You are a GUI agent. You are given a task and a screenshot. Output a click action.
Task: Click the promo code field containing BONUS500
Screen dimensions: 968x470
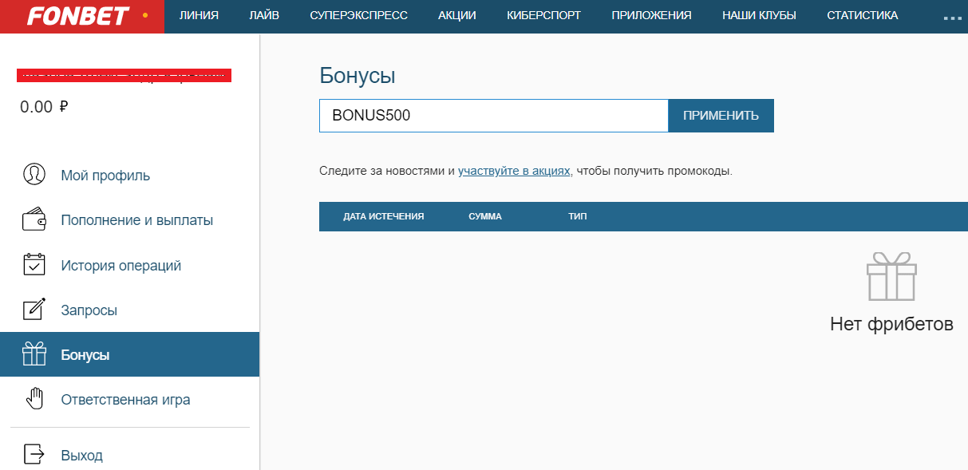493,116
